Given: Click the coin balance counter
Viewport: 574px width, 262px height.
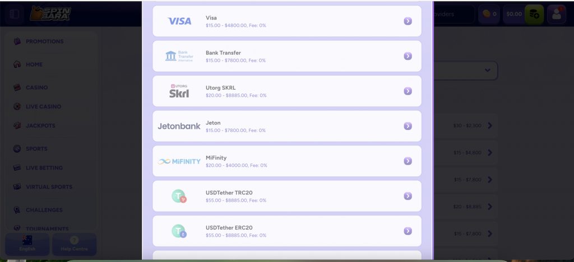Looking at the screenshot, I should (x=489, y=14).
